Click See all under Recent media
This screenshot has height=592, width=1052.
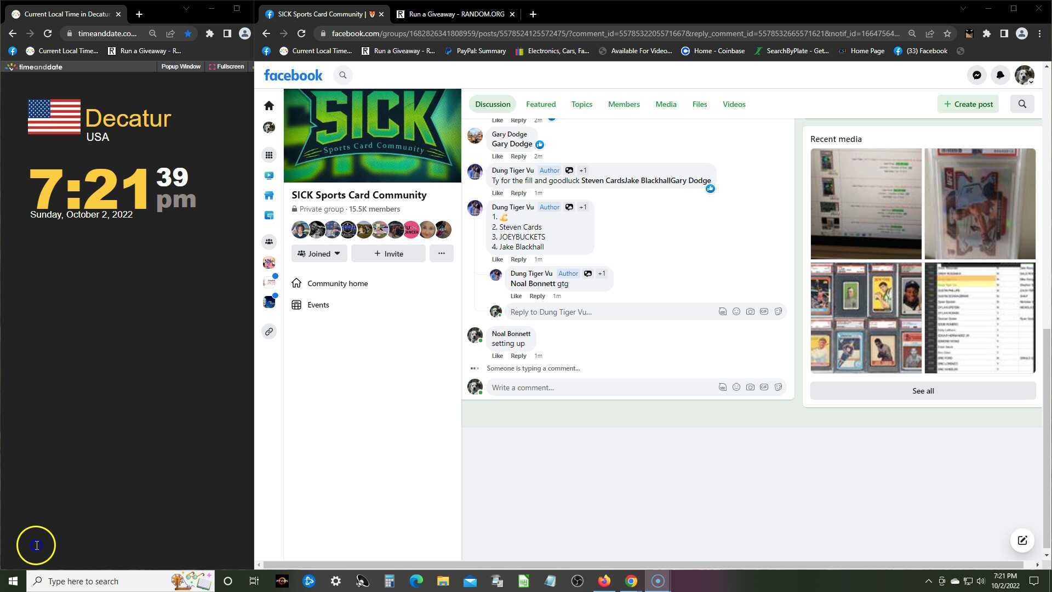[923, 391]
